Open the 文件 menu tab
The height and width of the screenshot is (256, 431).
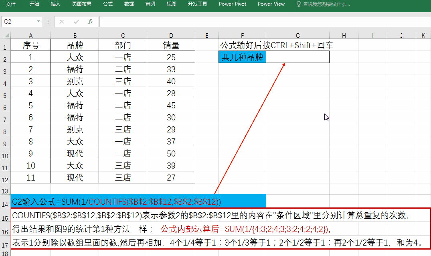coord(11,4)
